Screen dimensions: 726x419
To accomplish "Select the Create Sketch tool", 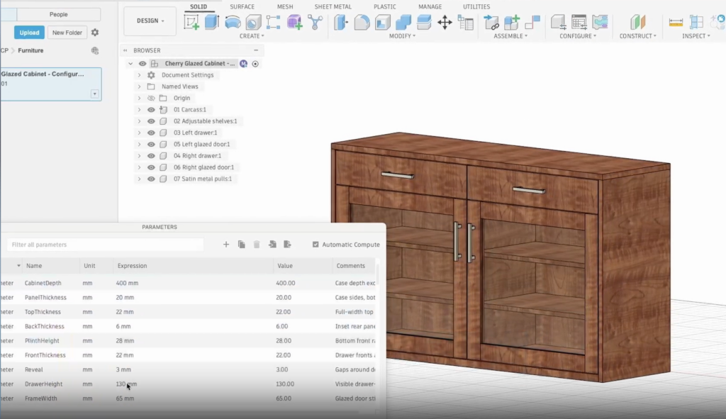I will pos(191,22).
